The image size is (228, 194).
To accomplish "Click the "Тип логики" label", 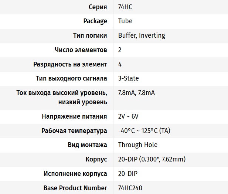I will pos(90,35).
